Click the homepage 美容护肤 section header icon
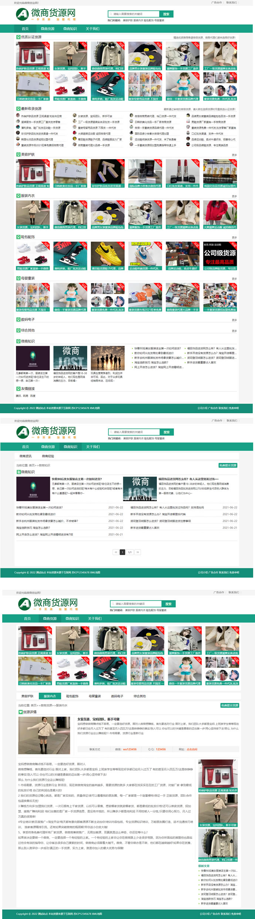Screen dimensions: 255x919 click(18, 154)
